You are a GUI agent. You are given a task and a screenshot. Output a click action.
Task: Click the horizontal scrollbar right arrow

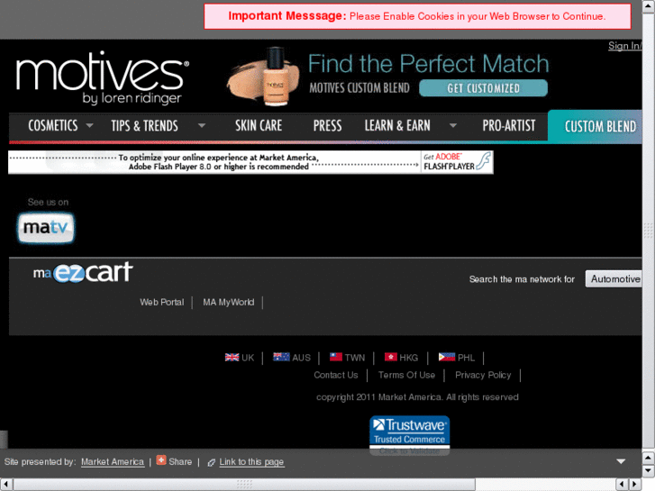(x=635, y=484)
